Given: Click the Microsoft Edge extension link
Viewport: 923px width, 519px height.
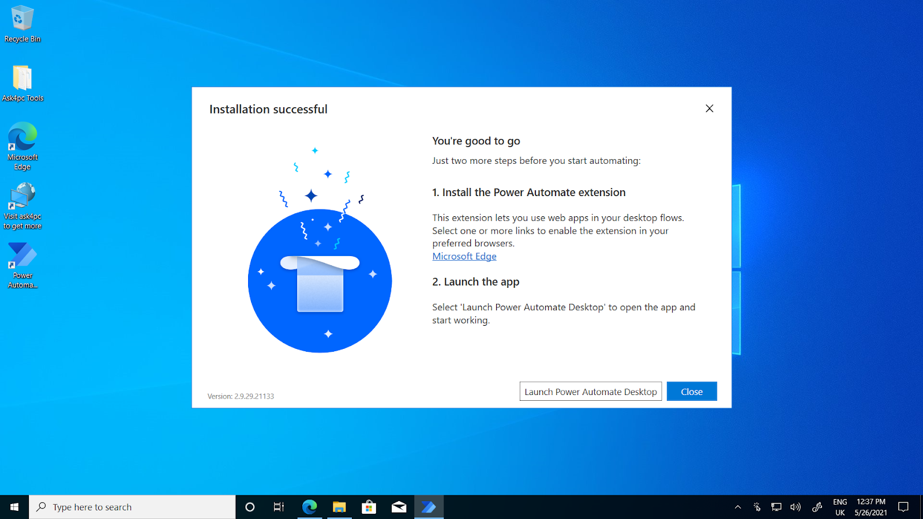Looking at the screenshot, I should (x=464, y=256).
